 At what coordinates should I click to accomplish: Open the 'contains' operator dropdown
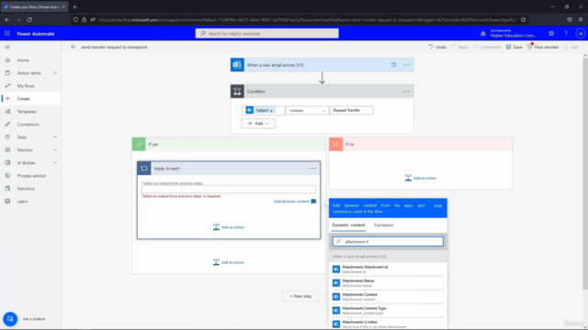click(x=307, y=110)
